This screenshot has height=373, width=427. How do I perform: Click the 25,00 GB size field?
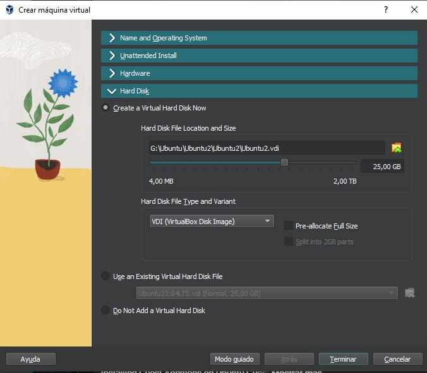[383, 167]
